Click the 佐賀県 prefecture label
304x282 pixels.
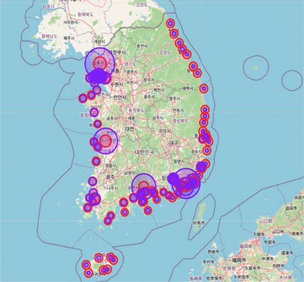pos(229,268)
